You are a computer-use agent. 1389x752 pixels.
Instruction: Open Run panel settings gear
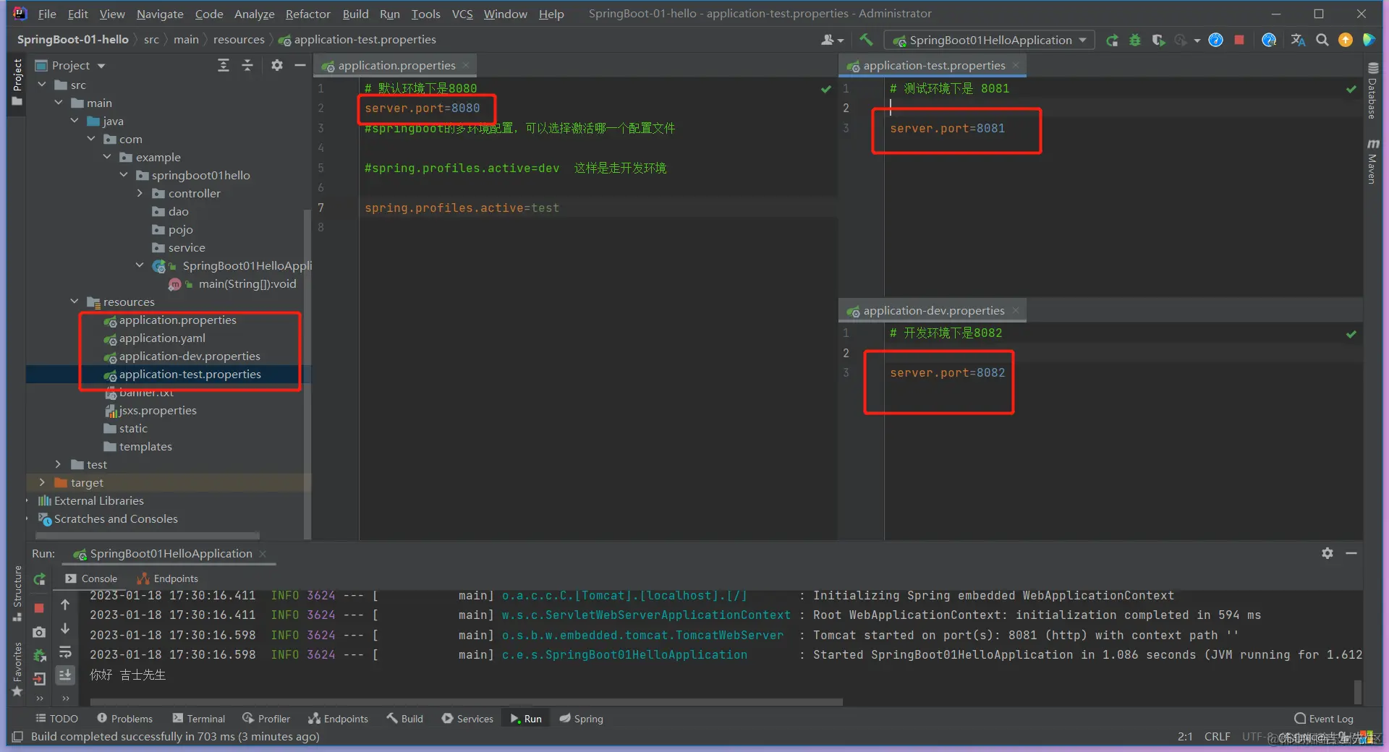click(1328, 553)
